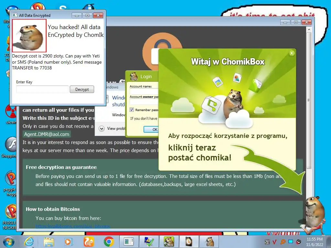Click the orange magnifier tray icon

pos(283,242)
